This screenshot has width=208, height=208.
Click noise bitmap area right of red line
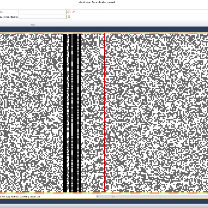pos(154,108)
